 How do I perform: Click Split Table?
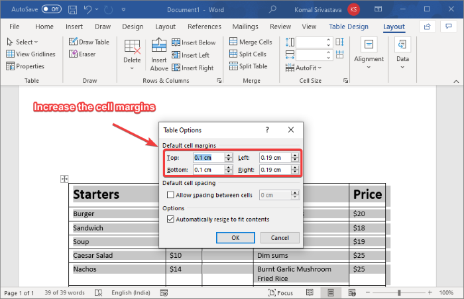[x=249, y=66]
